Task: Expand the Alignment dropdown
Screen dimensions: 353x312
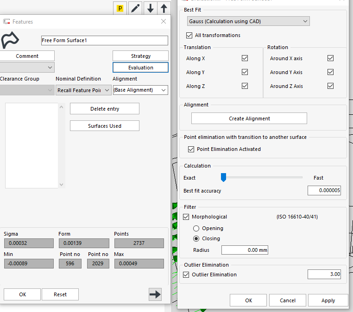Action: click(140, 90)
